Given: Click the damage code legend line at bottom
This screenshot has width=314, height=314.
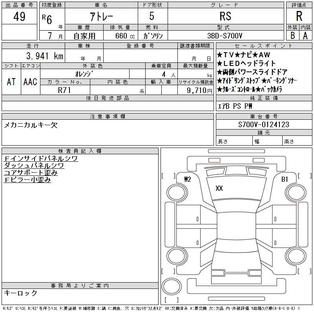Looking at the screenshot, I should (x=151, y=309).
